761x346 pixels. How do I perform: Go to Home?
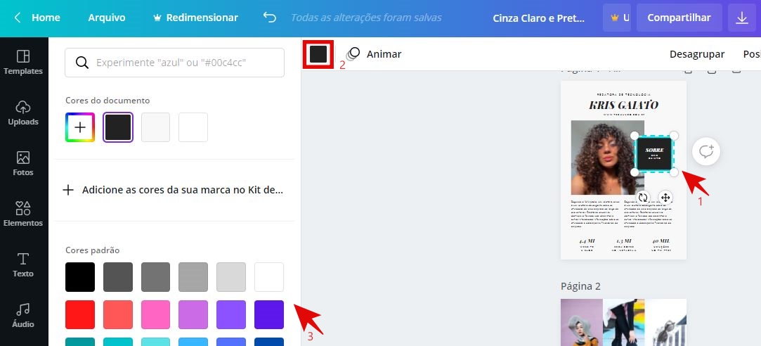tap(46, 18)
